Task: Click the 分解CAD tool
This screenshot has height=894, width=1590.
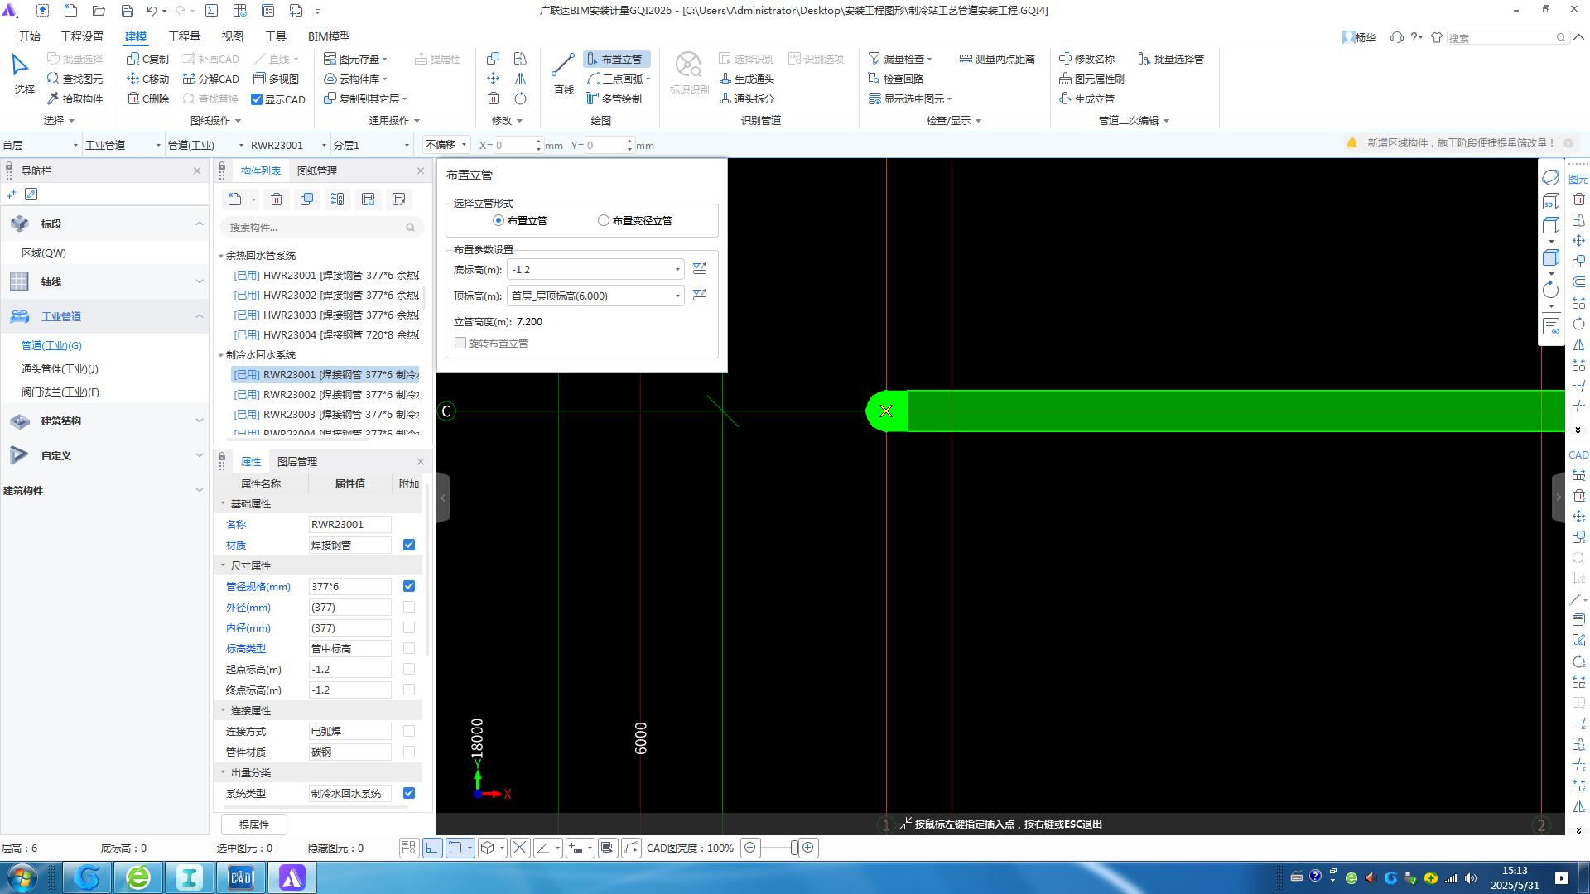Action: (210, 79)
